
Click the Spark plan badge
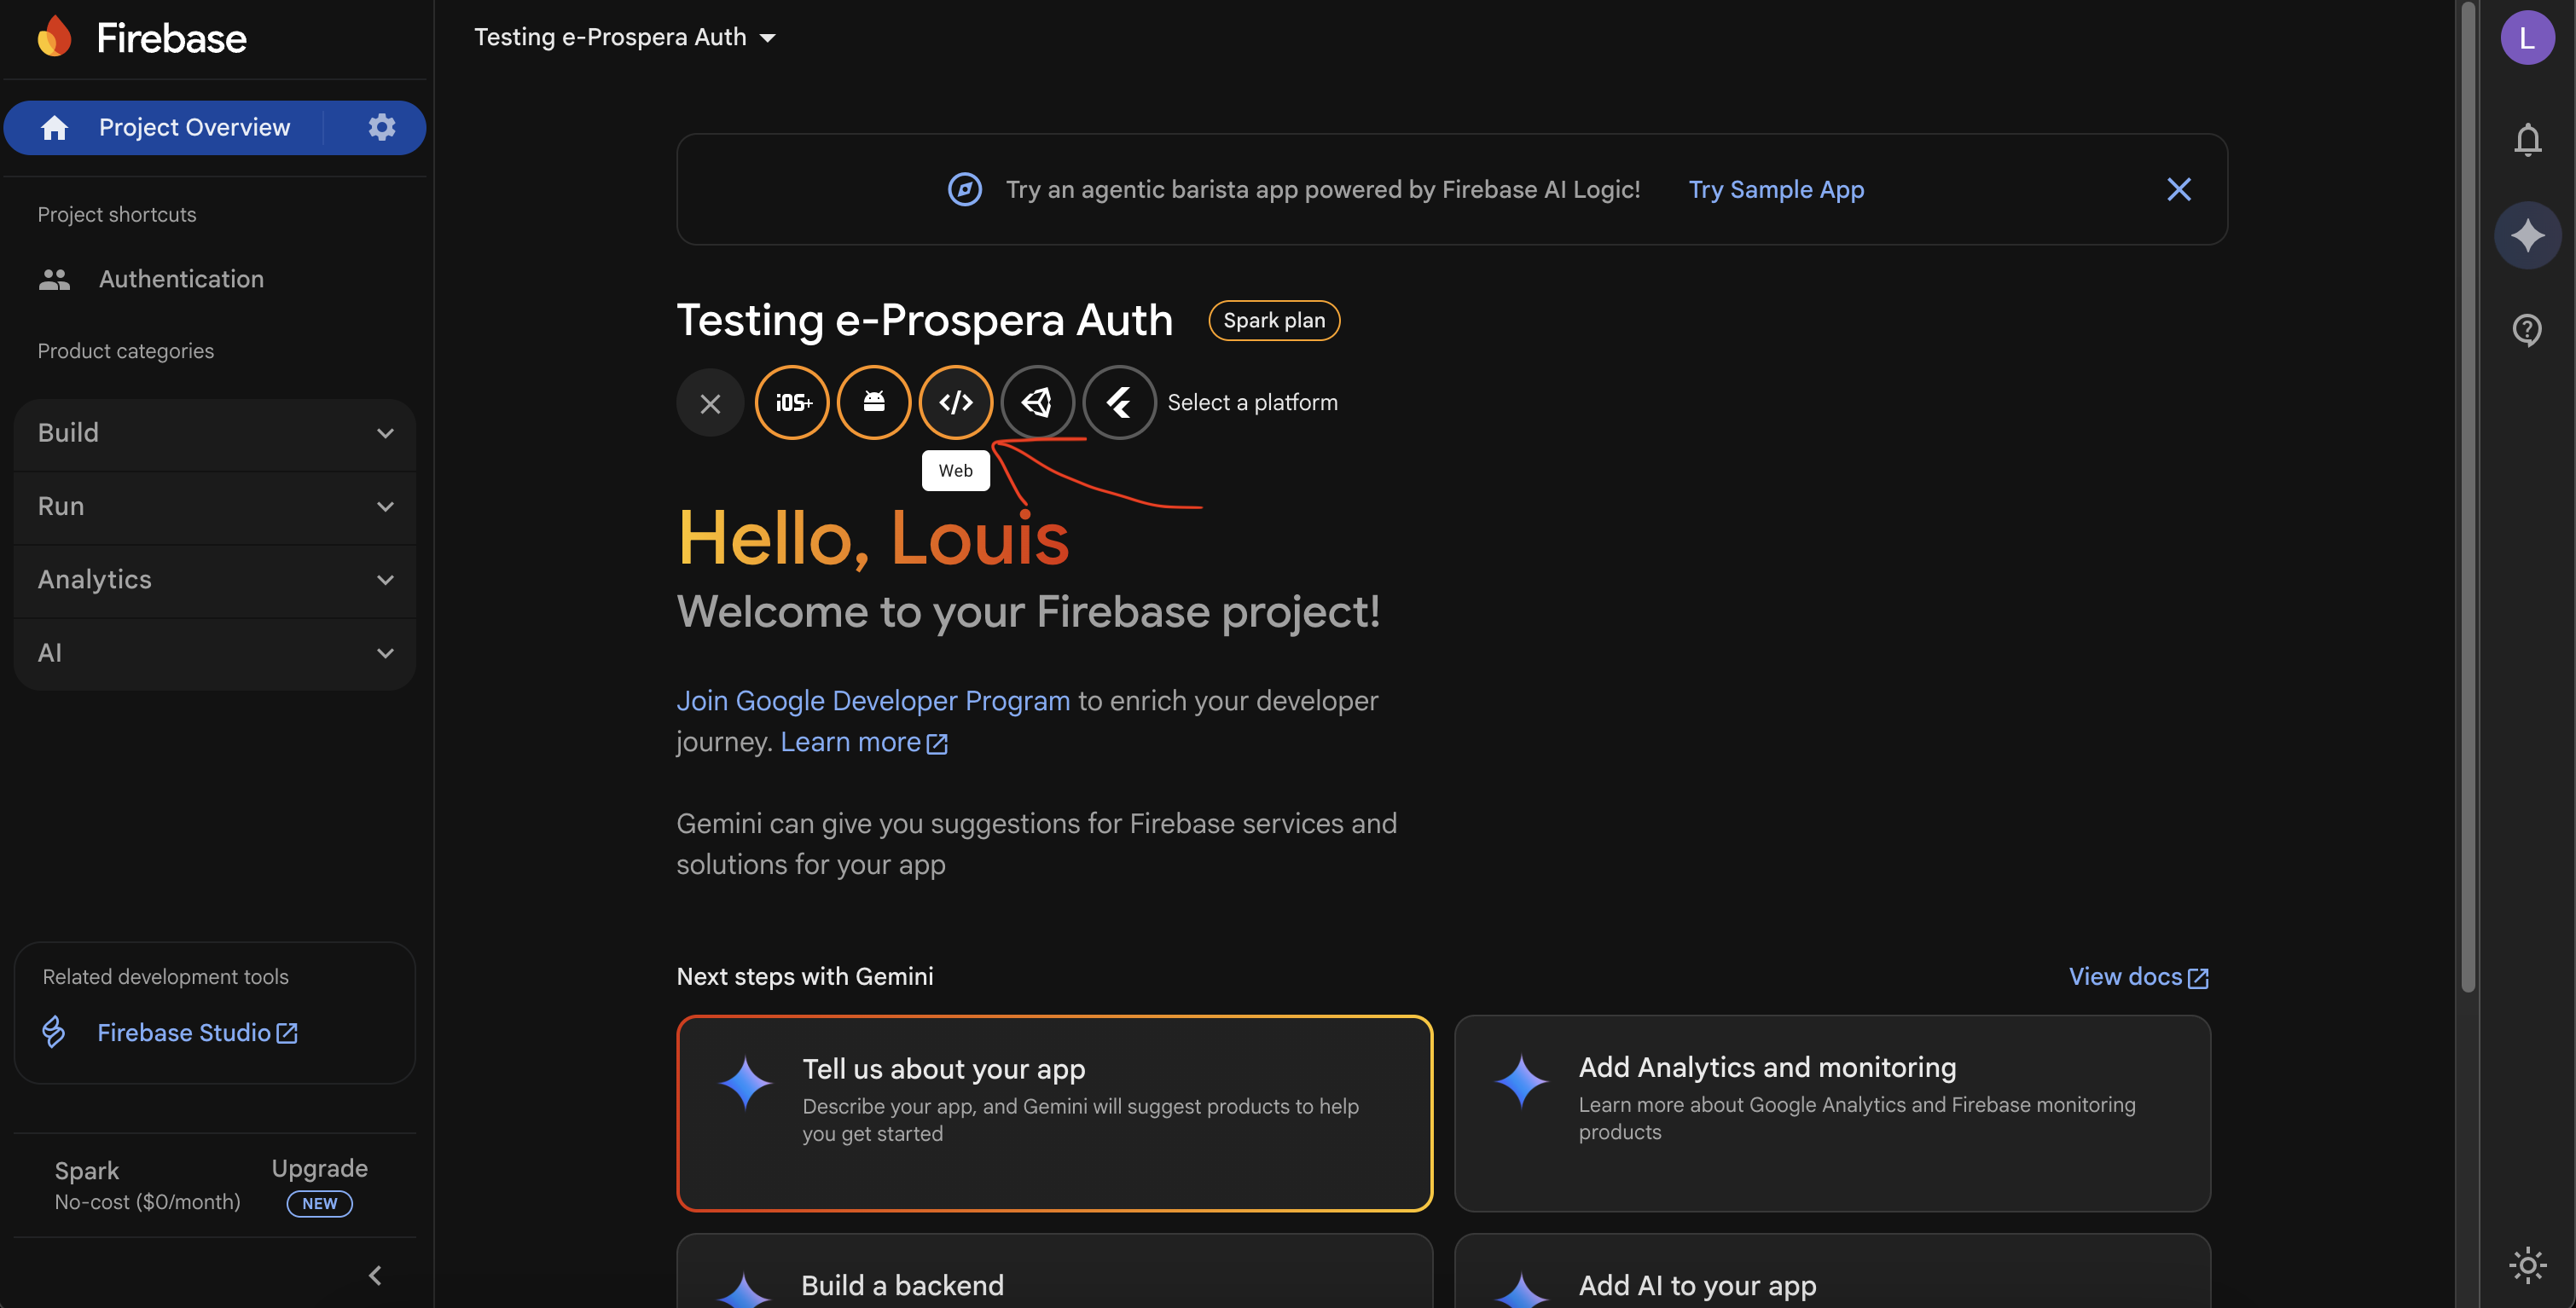1273,320
